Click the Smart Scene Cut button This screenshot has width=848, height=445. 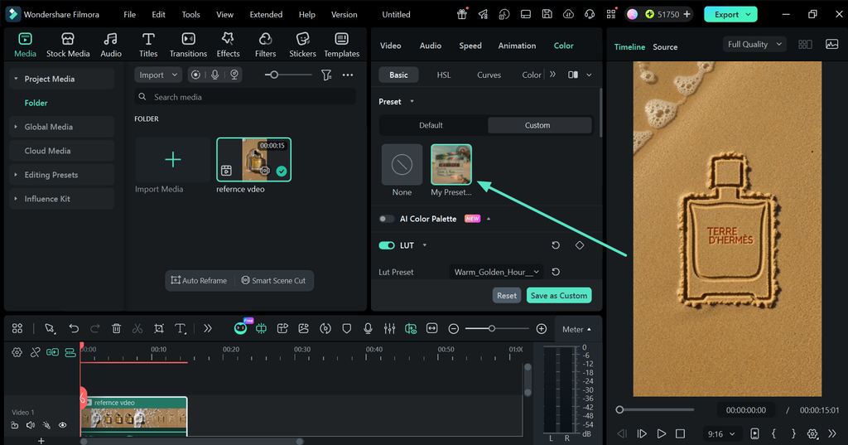[273, 280]
